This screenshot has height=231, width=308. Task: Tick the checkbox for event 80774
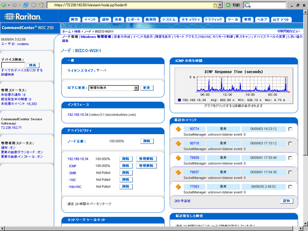tap(290, 129)
